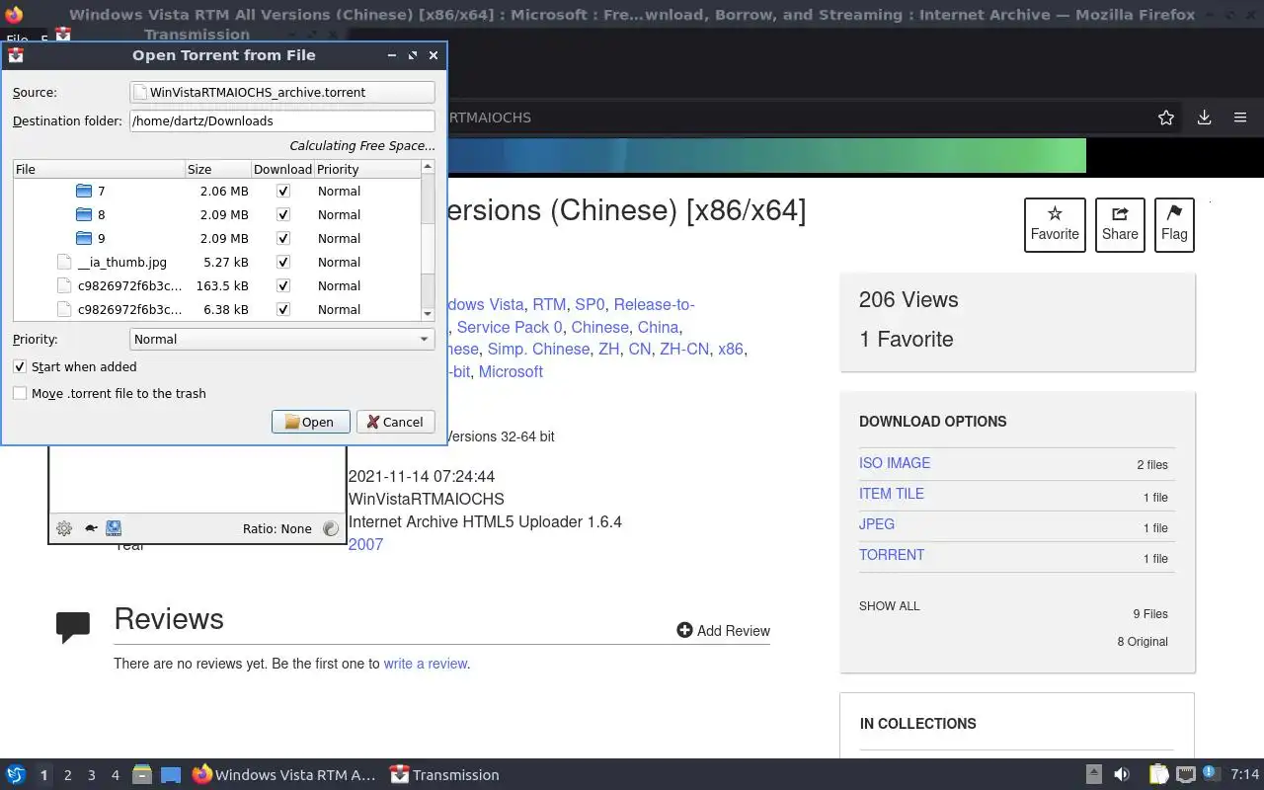The width and height of the screenshot is (1264, 790).
Task: Toggle Transmission turtle speed-limit icon
Action: pyautogui.click(x=90, y=528)
